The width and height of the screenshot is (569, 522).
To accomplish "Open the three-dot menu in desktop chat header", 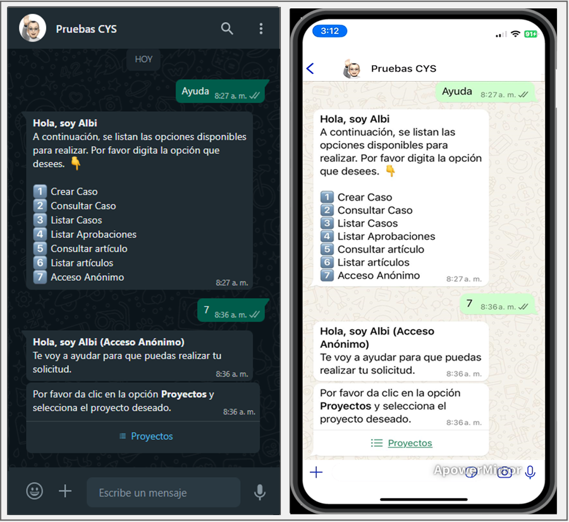I will tap(261, 28).
